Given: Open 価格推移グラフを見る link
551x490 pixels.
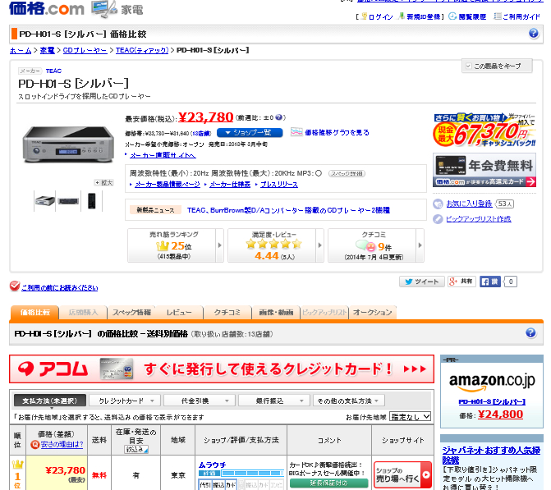Looking at the screenshot, I should [337, 132].
